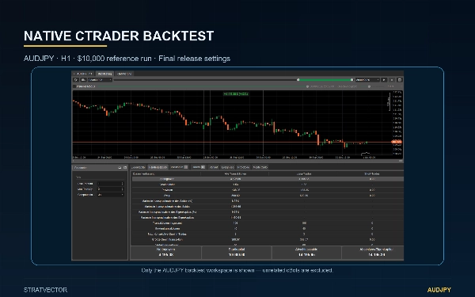Select the last tab in the results panel
The image size is (475, 297).
(x=260, y=167)
